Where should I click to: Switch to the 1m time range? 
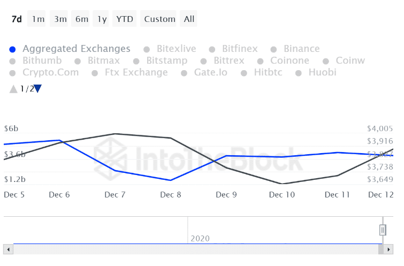pos(38,19)
